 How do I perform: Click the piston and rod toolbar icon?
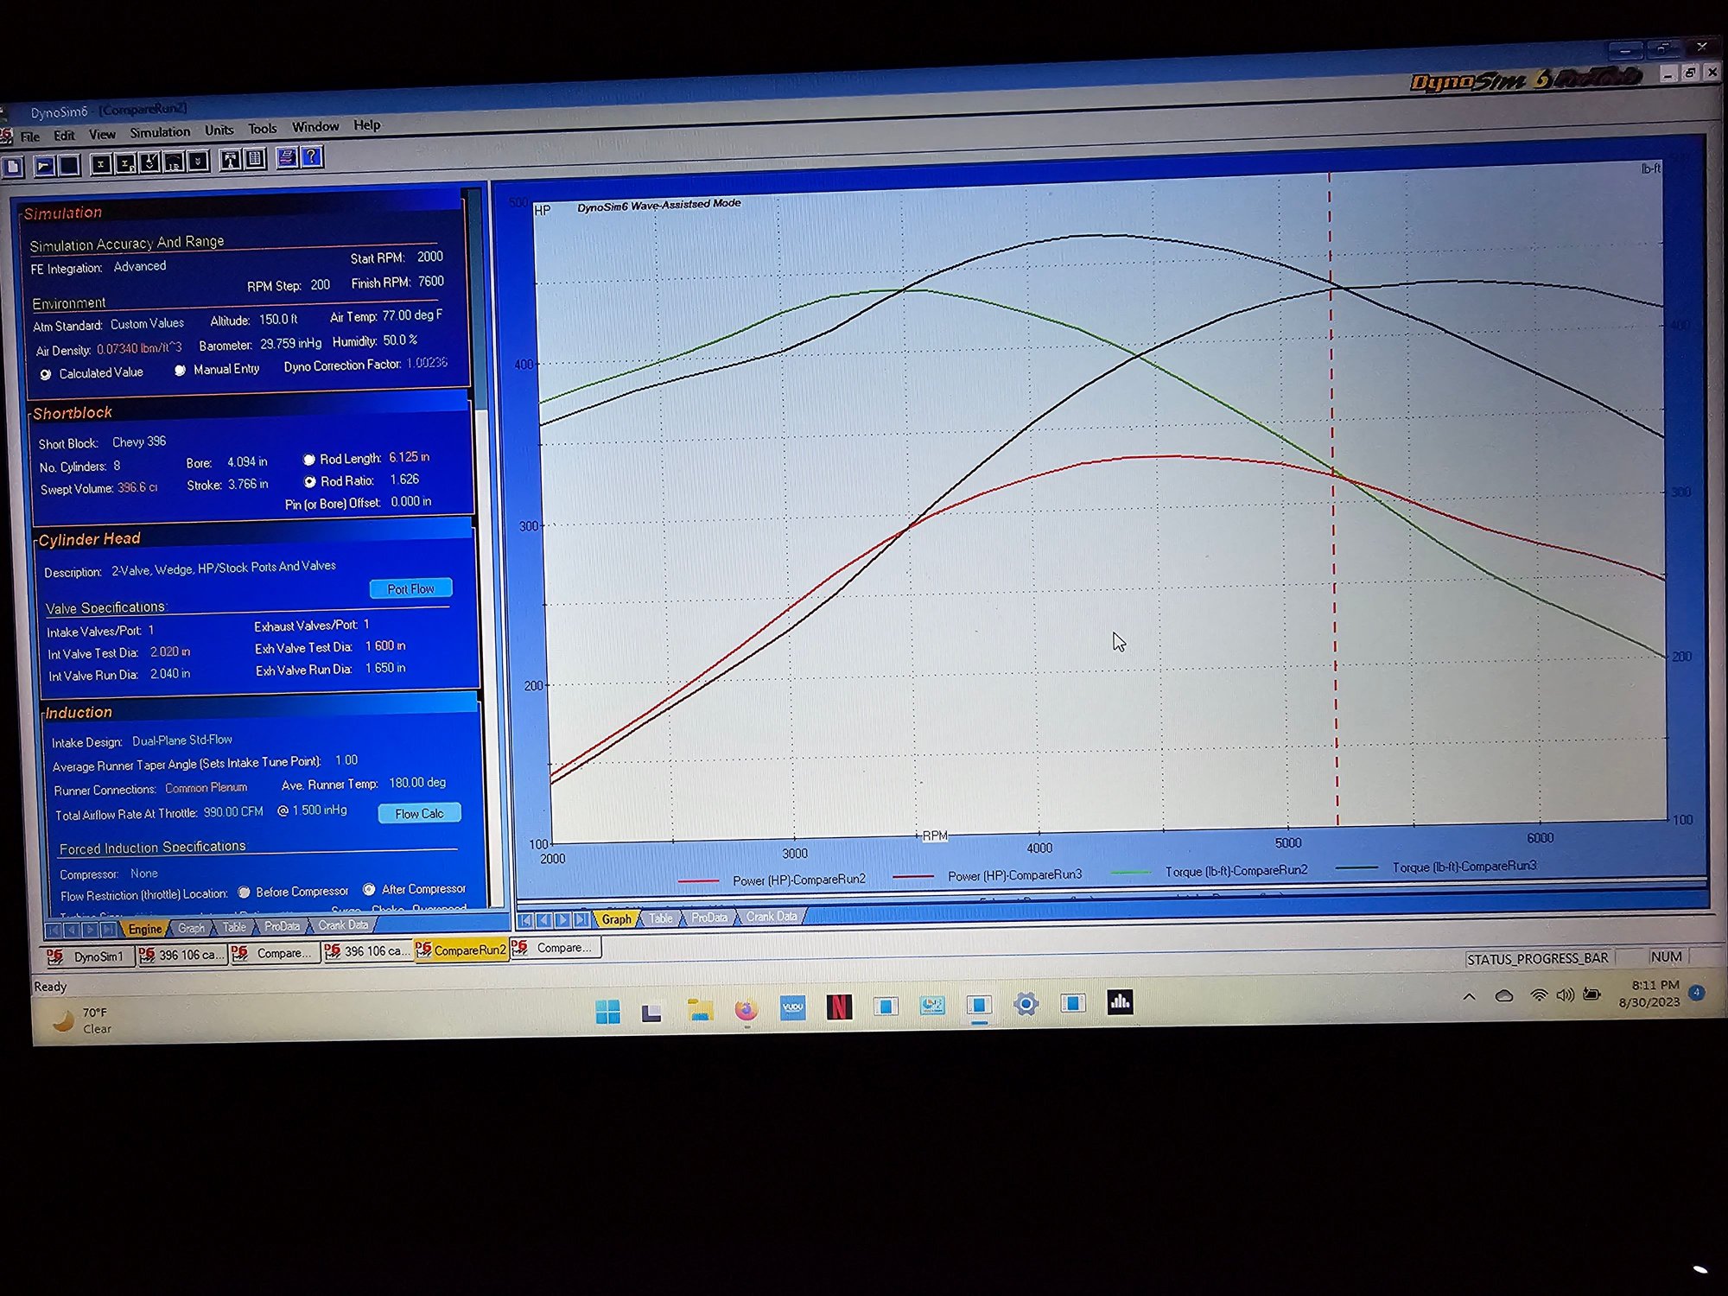pyautogui.click(x=230, y=160)
